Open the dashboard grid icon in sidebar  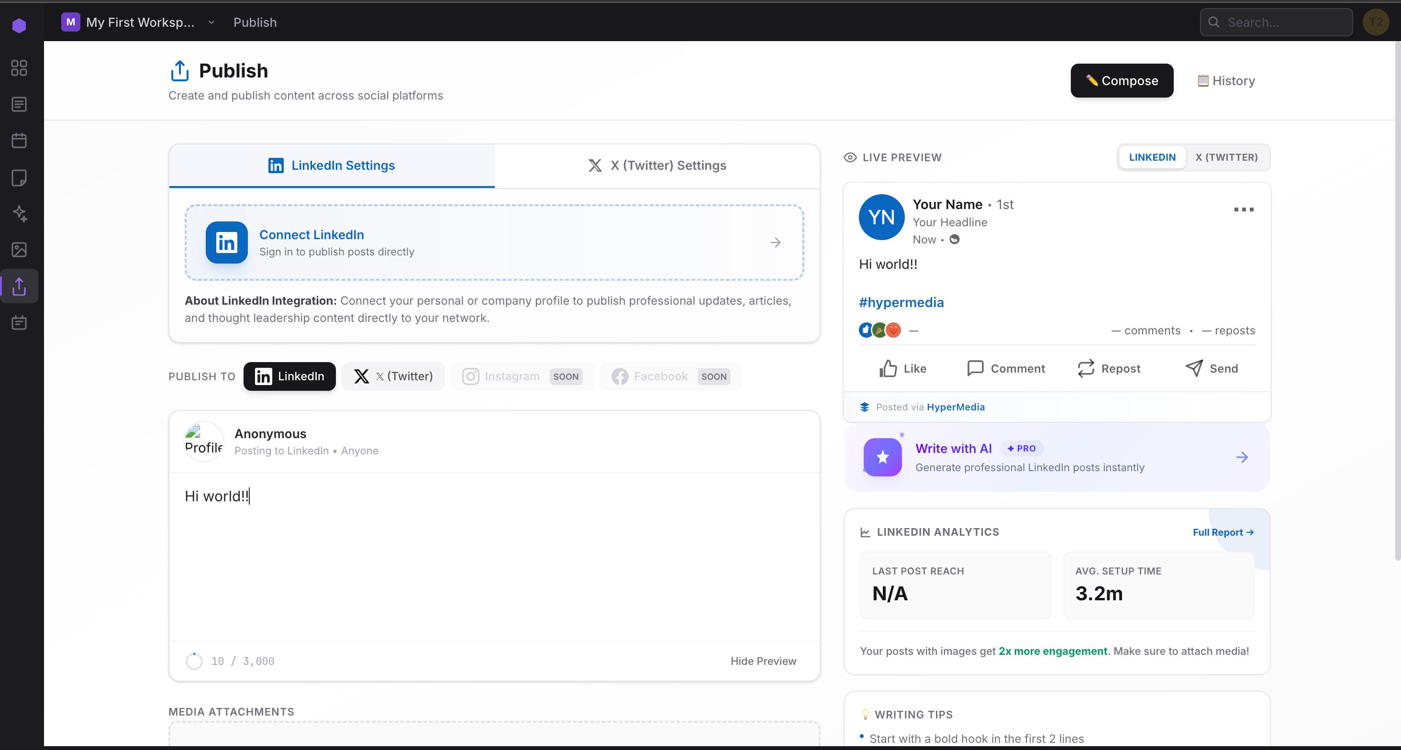(x=20, y=68)
